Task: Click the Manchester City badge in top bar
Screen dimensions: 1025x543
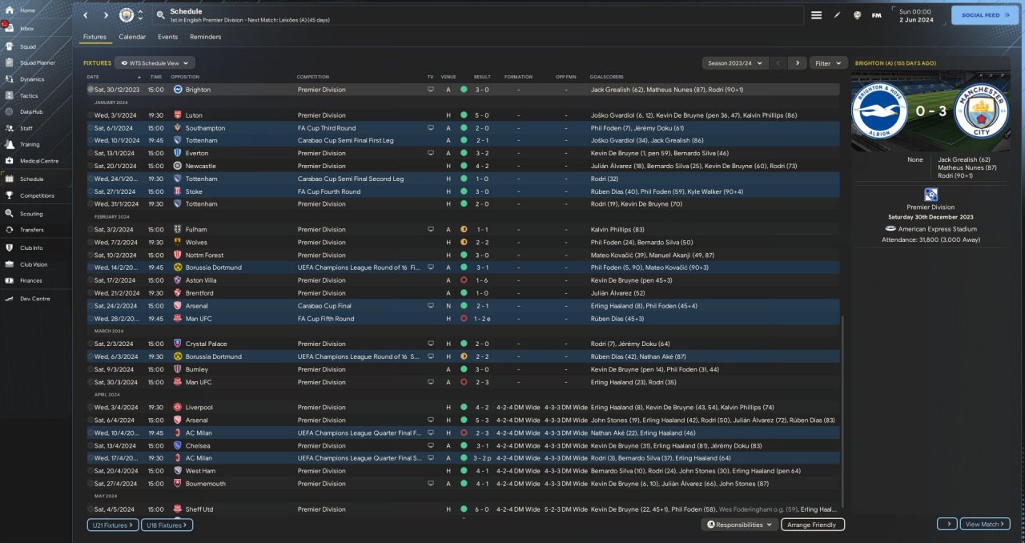Action: (x=127, y=15)
